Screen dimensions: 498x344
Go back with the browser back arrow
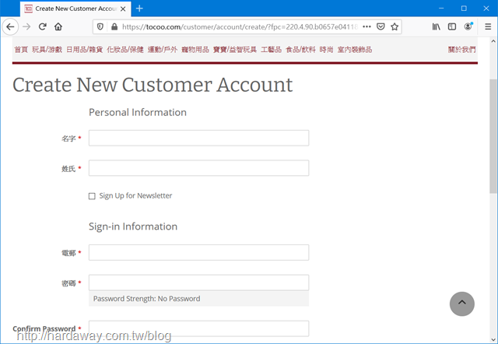(10, 26)
